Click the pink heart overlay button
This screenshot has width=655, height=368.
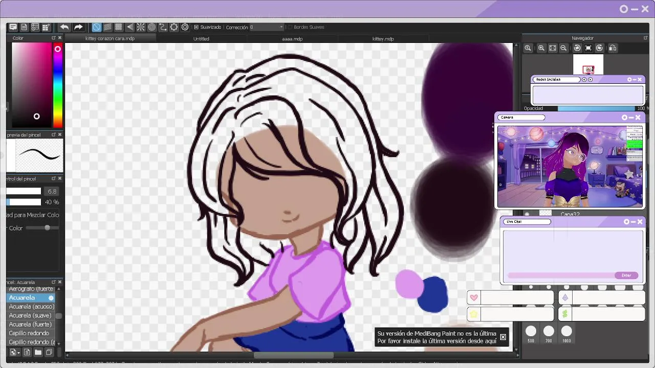point(474,297)
